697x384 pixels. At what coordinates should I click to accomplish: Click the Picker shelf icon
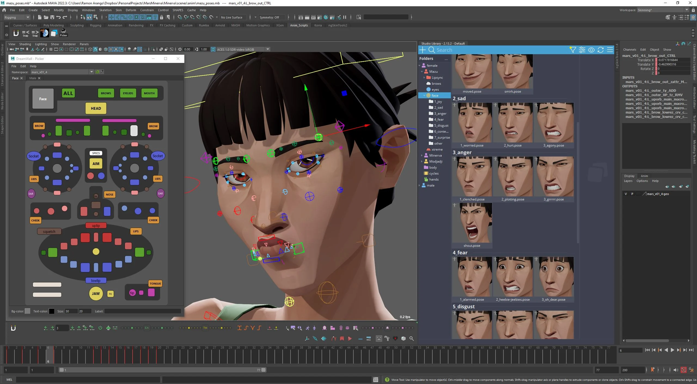[63, 32]
